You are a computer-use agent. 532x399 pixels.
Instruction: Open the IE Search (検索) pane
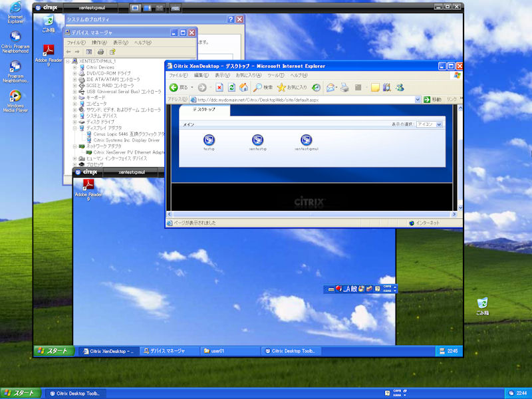pos(263,88)
